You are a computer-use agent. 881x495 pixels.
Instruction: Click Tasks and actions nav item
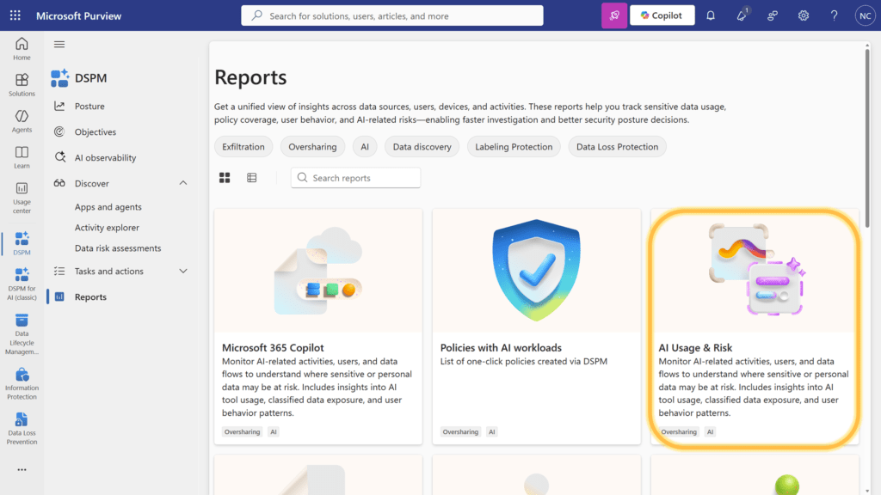coord(109,271)
